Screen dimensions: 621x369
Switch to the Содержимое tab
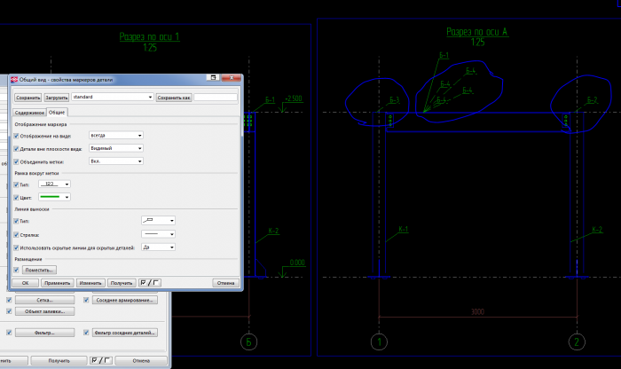[29, 113]
